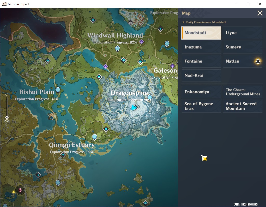Zoom in with the plus button

(x=7, y=94)
